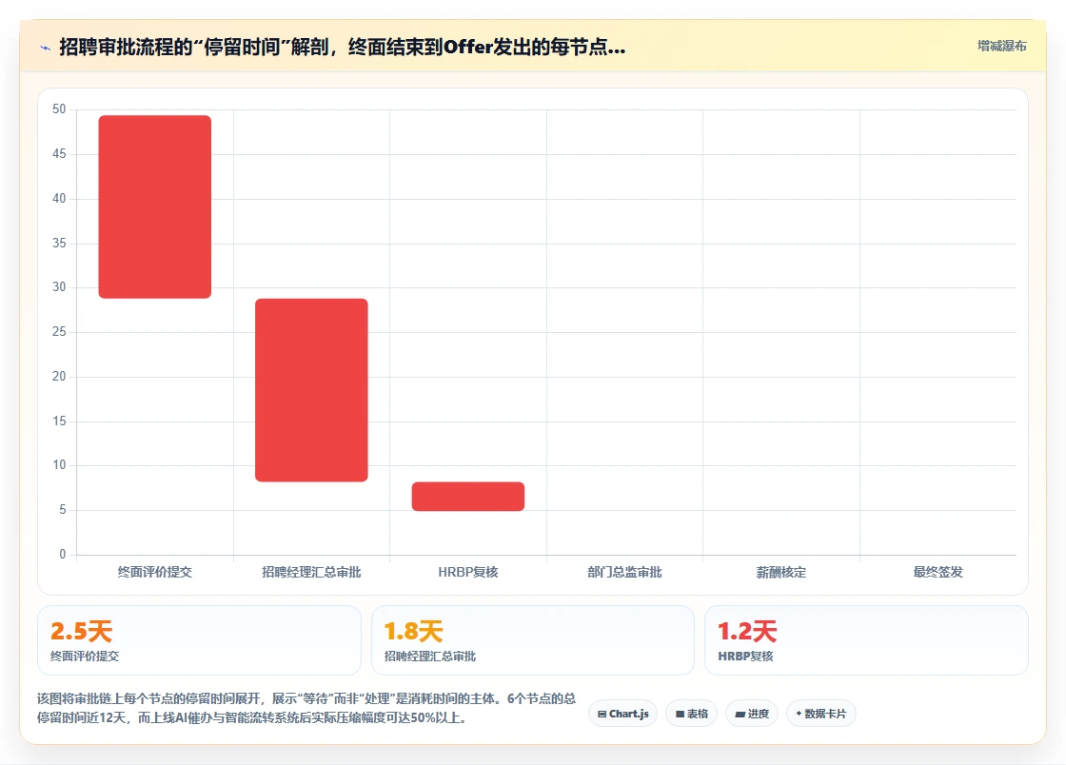
Task: Click the y-axis value 25
Action: click(x=59, y=331)
